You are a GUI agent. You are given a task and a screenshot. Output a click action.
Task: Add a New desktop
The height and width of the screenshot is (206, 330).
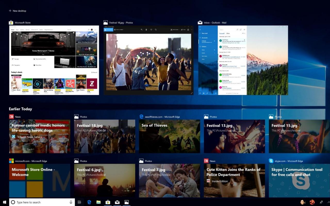click(18, 11)
